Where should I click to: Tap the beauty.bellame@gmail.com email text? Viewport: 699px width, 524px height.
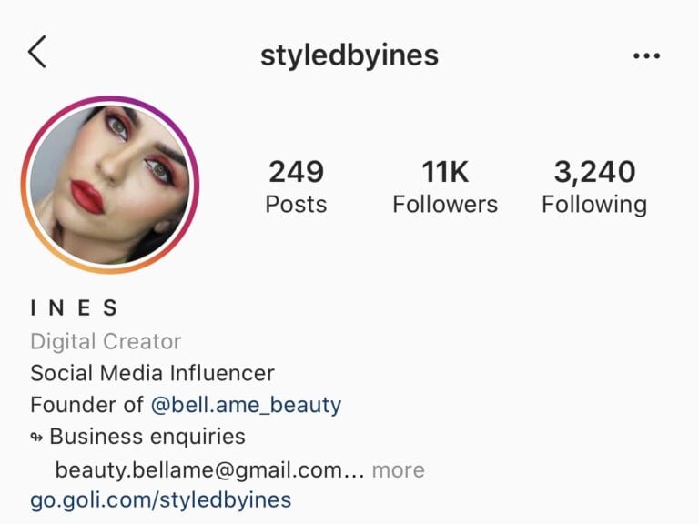point(198,470)
